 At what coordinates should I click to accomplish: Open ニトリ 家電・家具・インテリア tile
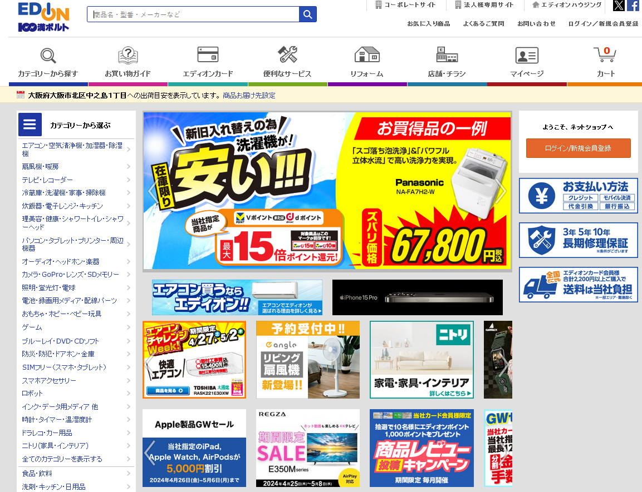(x=422, y=360)
